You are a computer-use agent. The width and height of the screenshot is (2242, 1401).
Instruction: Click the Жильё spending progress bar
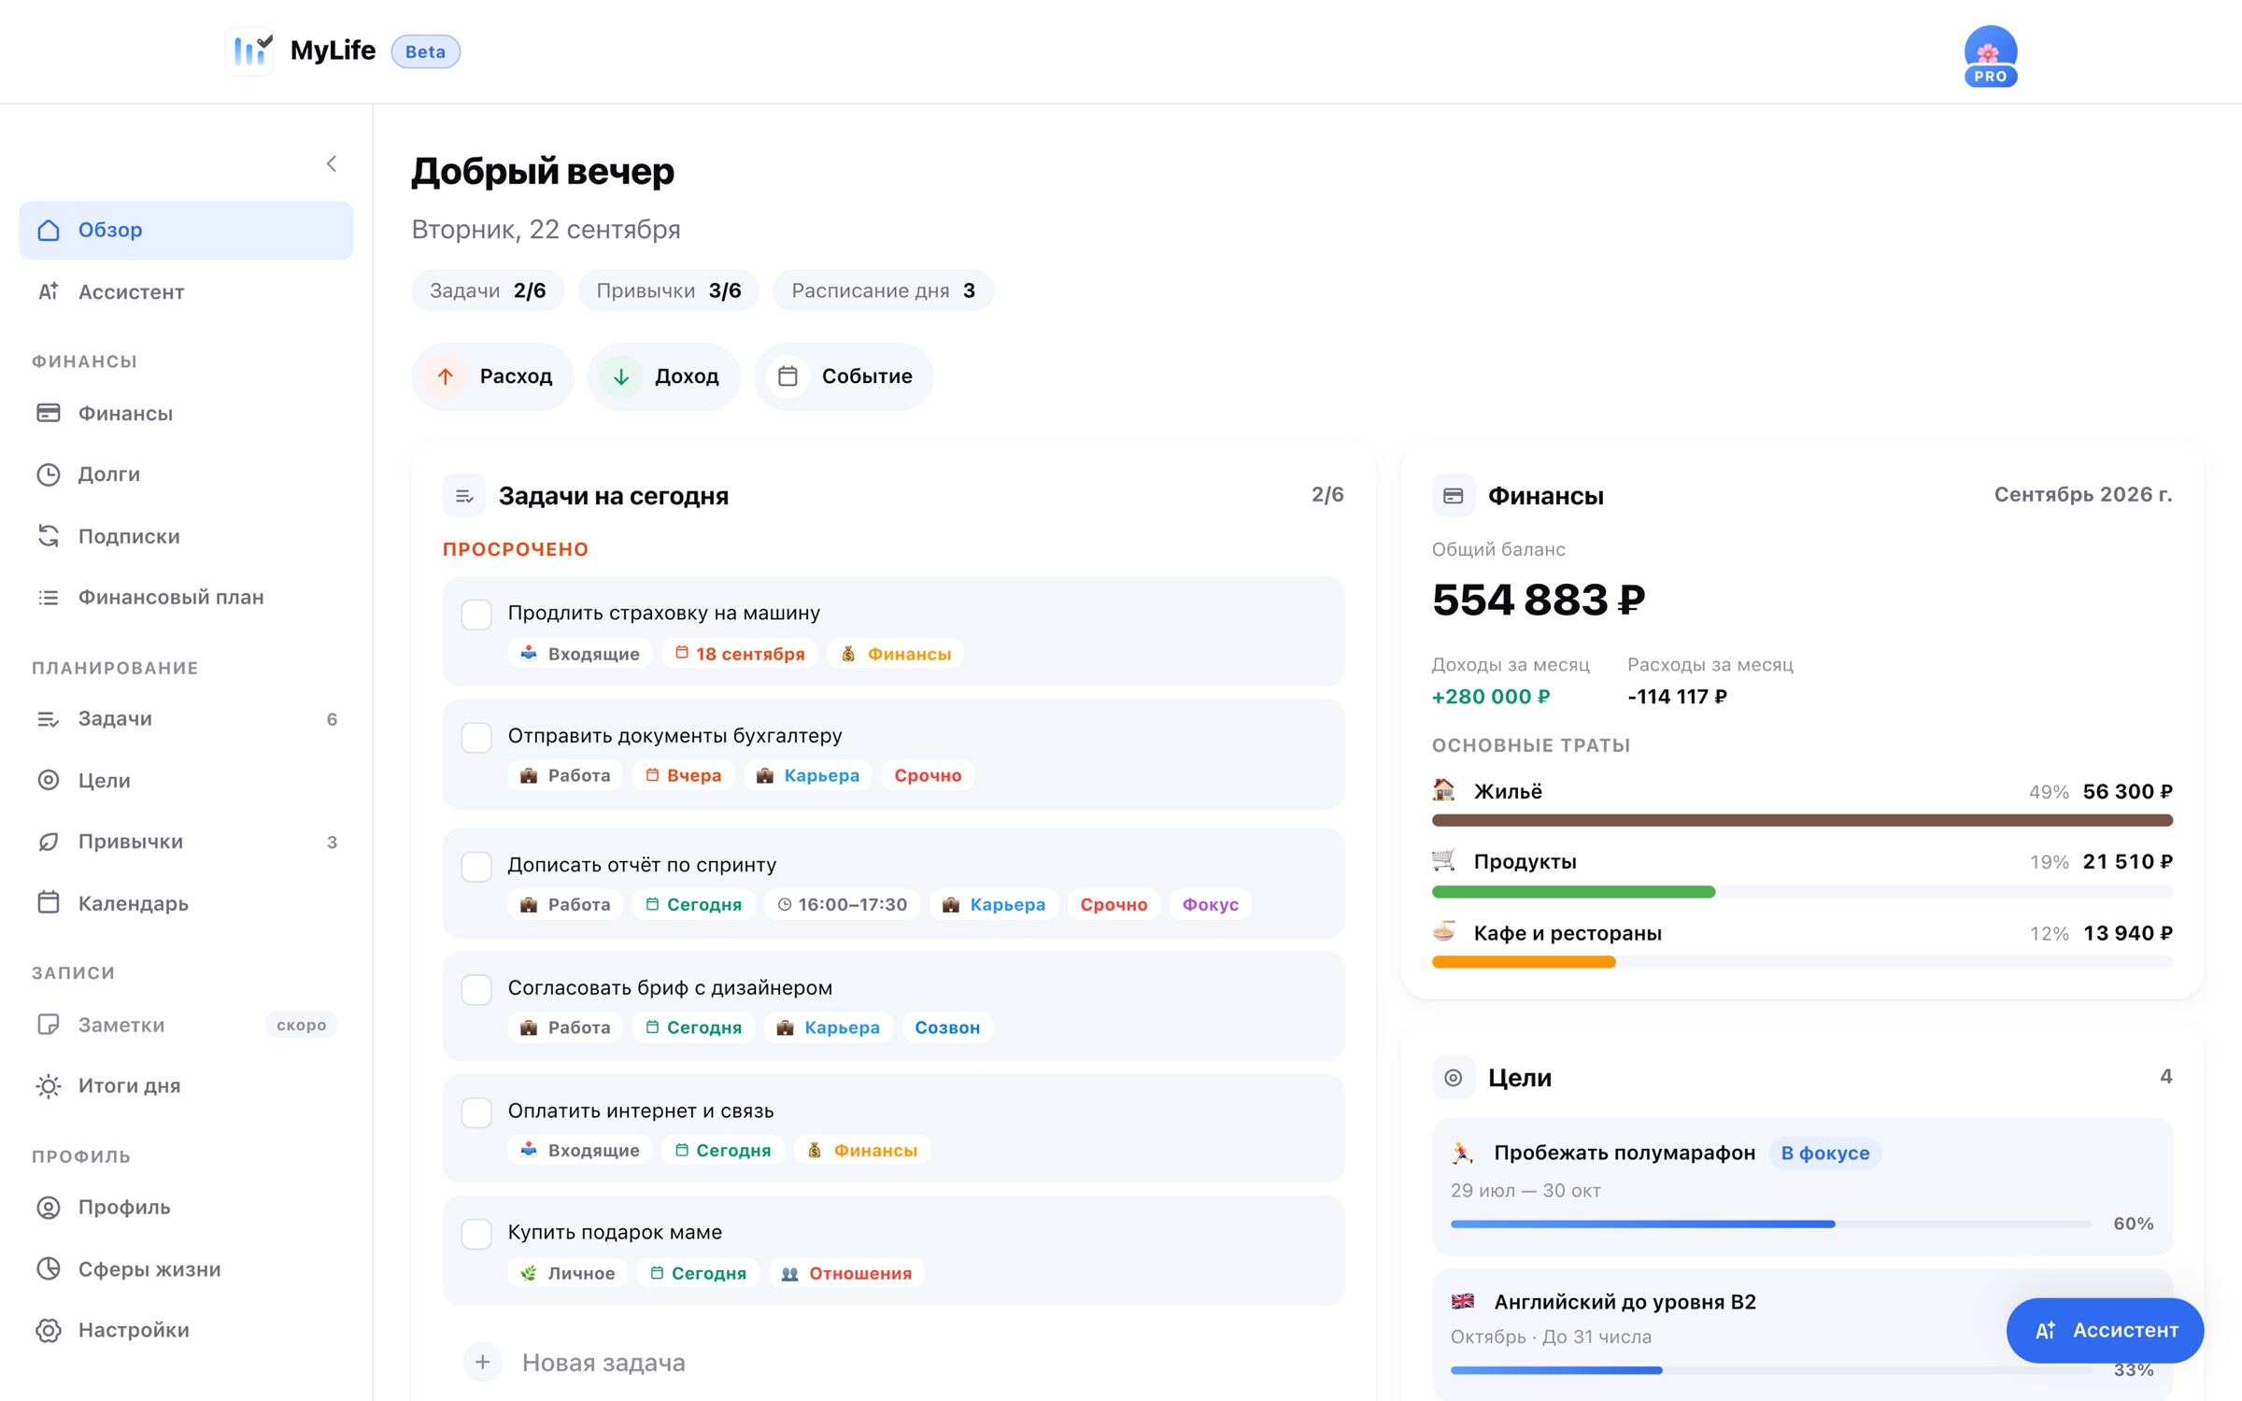(x=1801, y=820)
